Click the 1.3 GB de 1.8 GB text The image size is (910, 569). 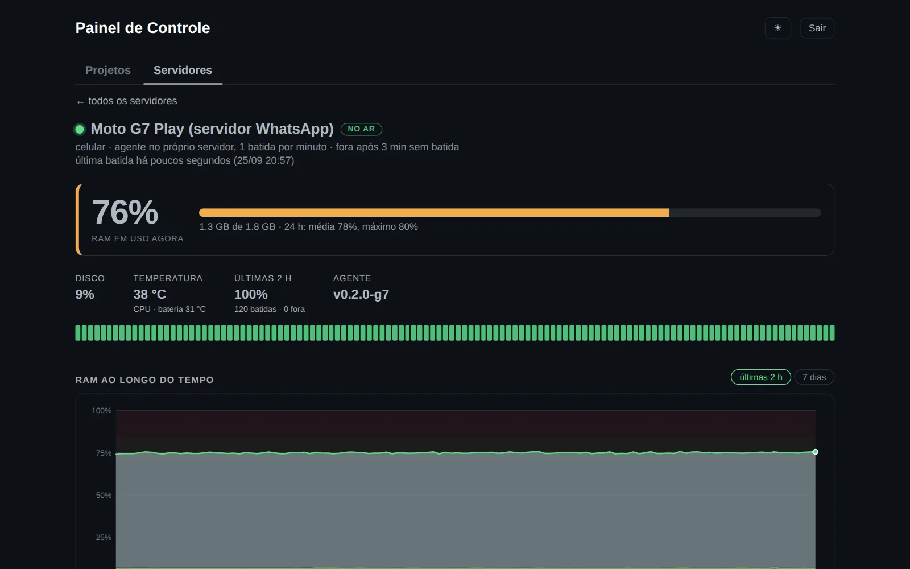[x=237, y=226]
